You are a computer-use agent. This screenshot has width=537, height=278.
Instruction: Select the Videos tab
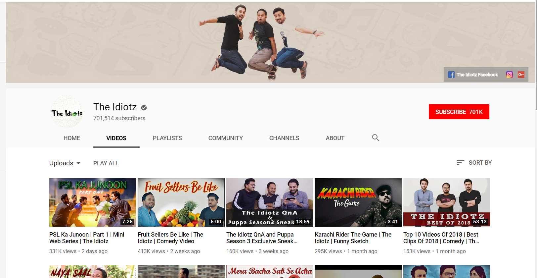(x=116, y=138)
